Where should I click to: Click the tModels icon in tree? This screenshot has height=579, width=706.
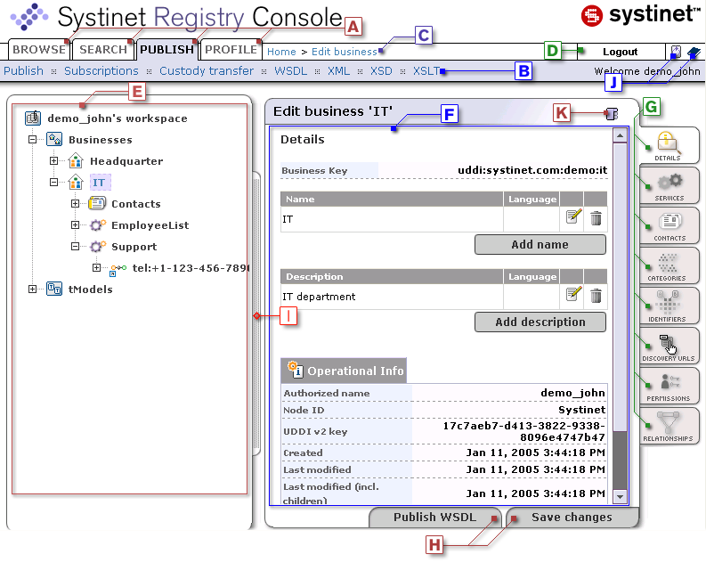pyautogui.click(x=54, y=289)
